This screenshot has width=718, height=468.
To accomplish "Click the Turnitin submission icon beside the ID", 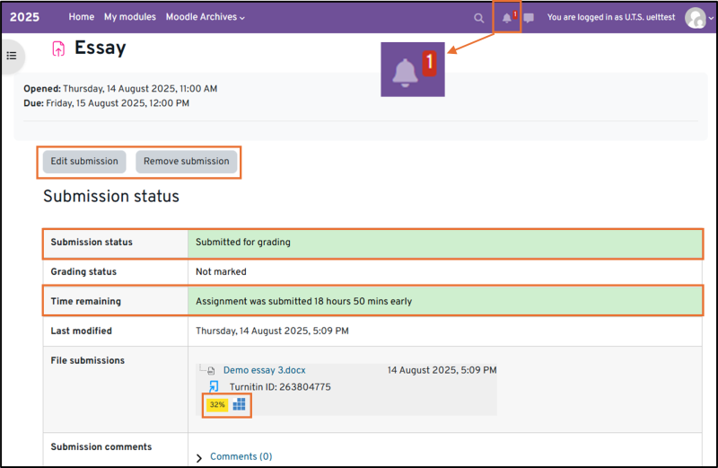I will tap(214, 386).
